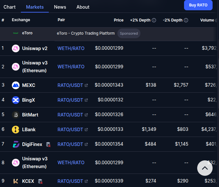Sort by the Pair column header
The height and width of the screenshot is (187, 219).
[61, 20]
